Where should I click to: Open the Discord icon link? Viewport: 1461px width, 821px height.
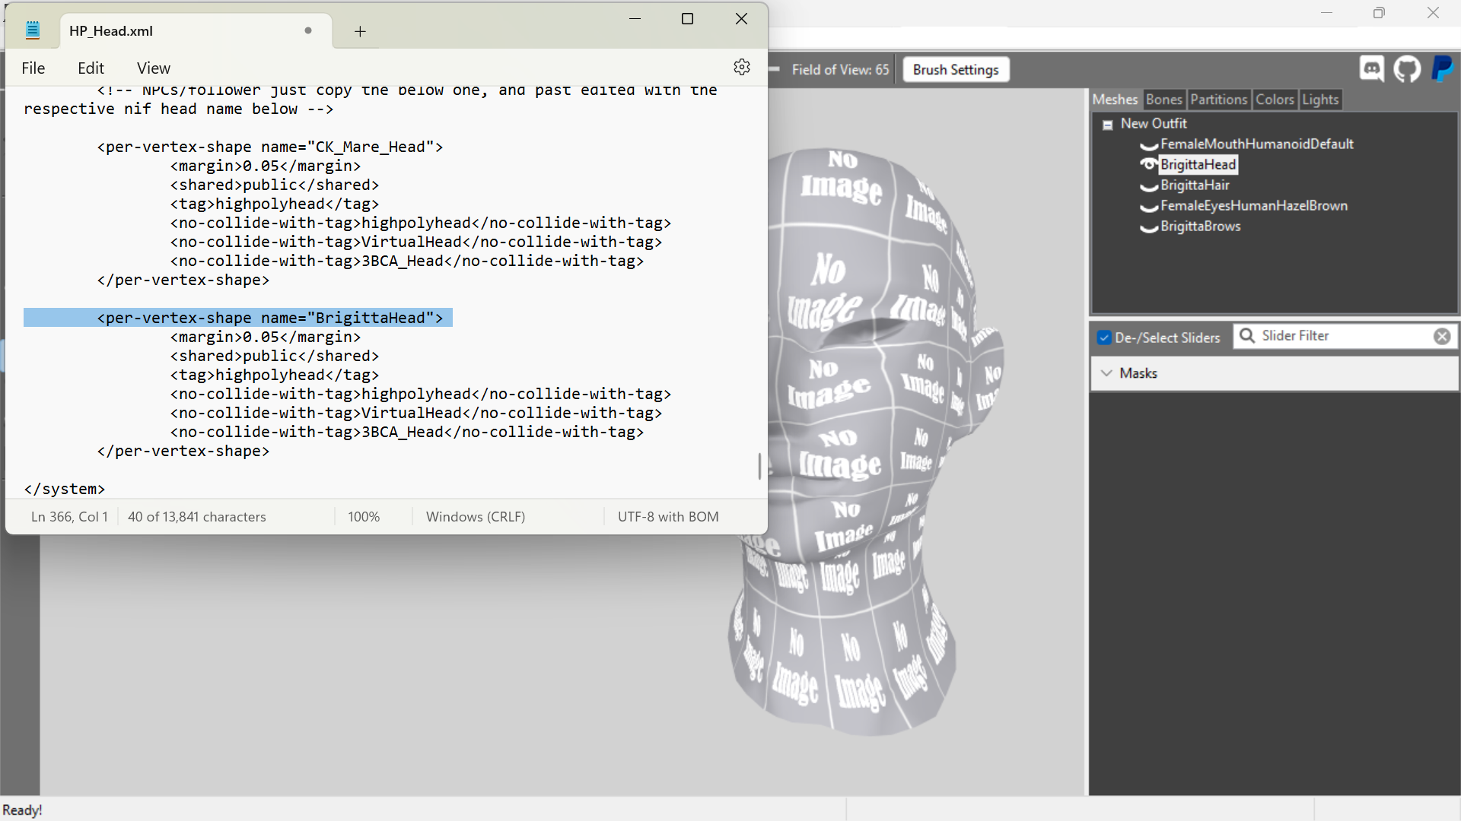click(1372, 69)
